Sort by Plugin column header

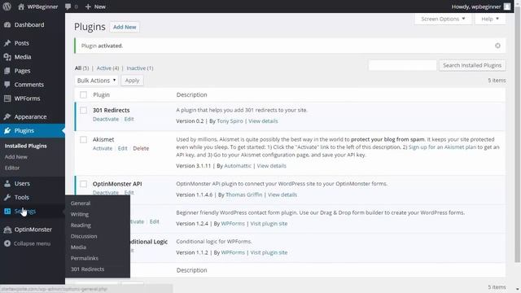point(101,95)
